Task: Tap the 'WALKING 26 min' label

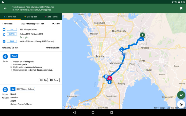Action: [x=10, y=48]
